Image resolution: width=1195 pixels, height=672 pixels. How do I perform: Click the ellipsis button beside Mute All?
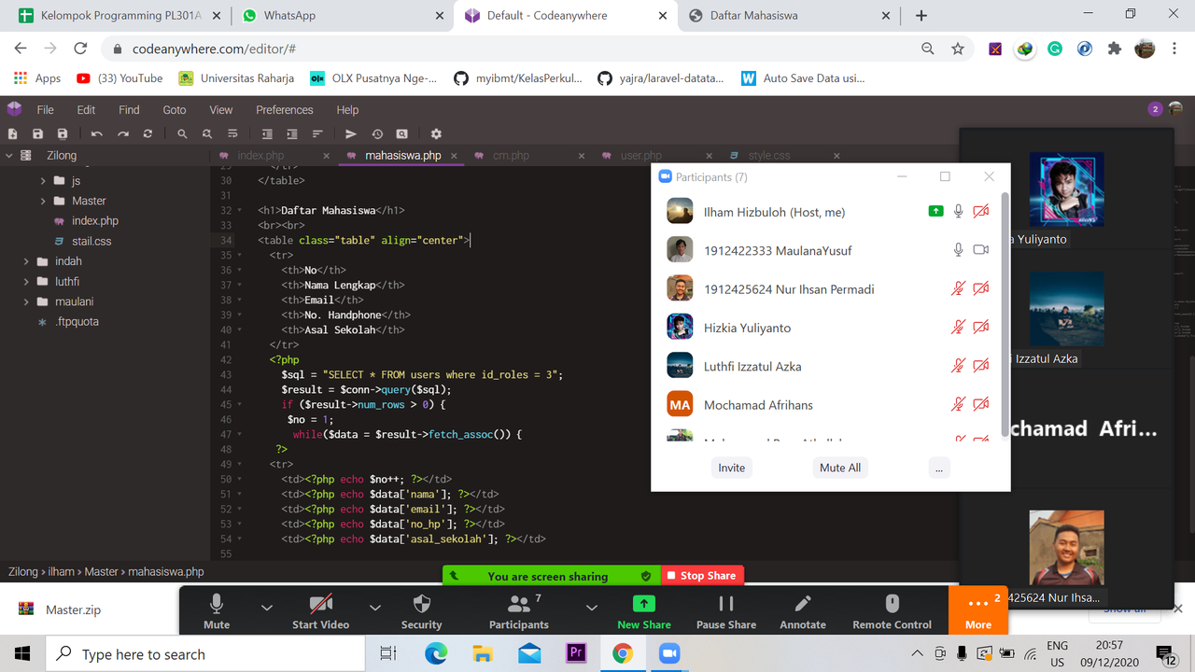pos(939,468)
